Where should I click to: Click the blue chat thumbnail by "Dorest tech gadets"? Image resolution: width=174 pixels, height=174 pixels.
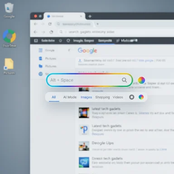pyautogui.click(x=84, y=162)
